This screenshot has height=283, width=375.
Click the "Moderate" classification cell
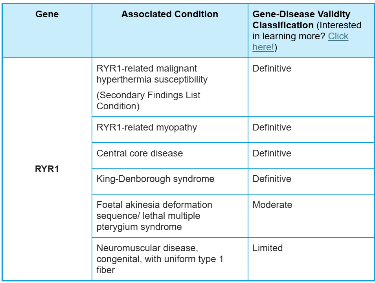pyautogui.click(x=272, y=205)
